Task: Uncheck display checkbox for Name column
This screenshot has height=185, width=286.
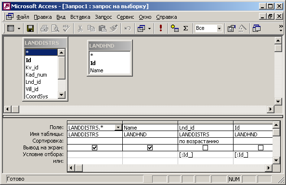Action: tap(150, 147)
